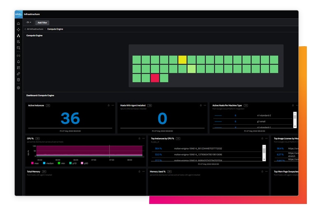Open Settings gear in sidebar
Screen dimensions: 313x206
tap(19, 88)
